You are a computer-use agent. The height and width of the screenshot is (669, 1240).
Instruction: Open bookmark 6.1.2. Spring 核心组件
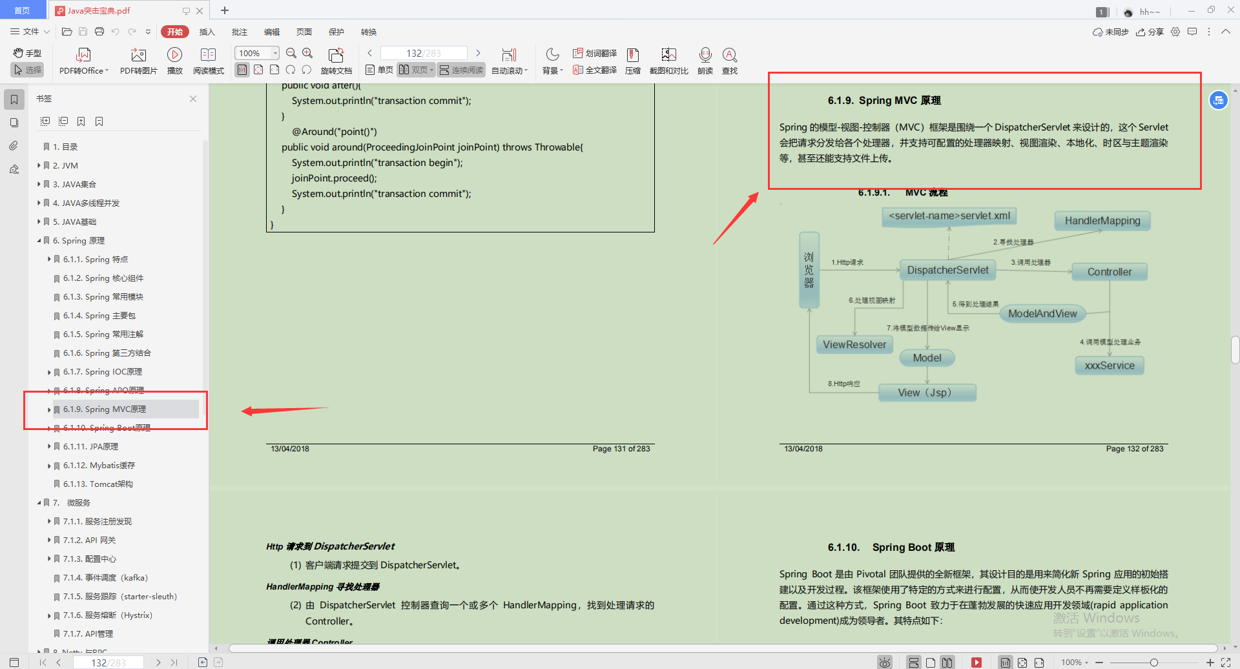tap(103, 278)
